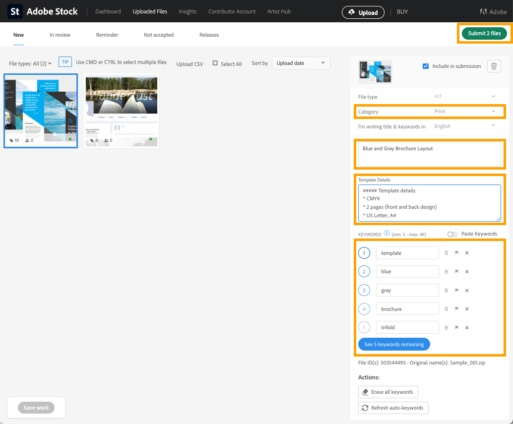Move 'brochure' keyword to top with arrow icon
This screenshot has height=424, width=513.
[456, 309]
